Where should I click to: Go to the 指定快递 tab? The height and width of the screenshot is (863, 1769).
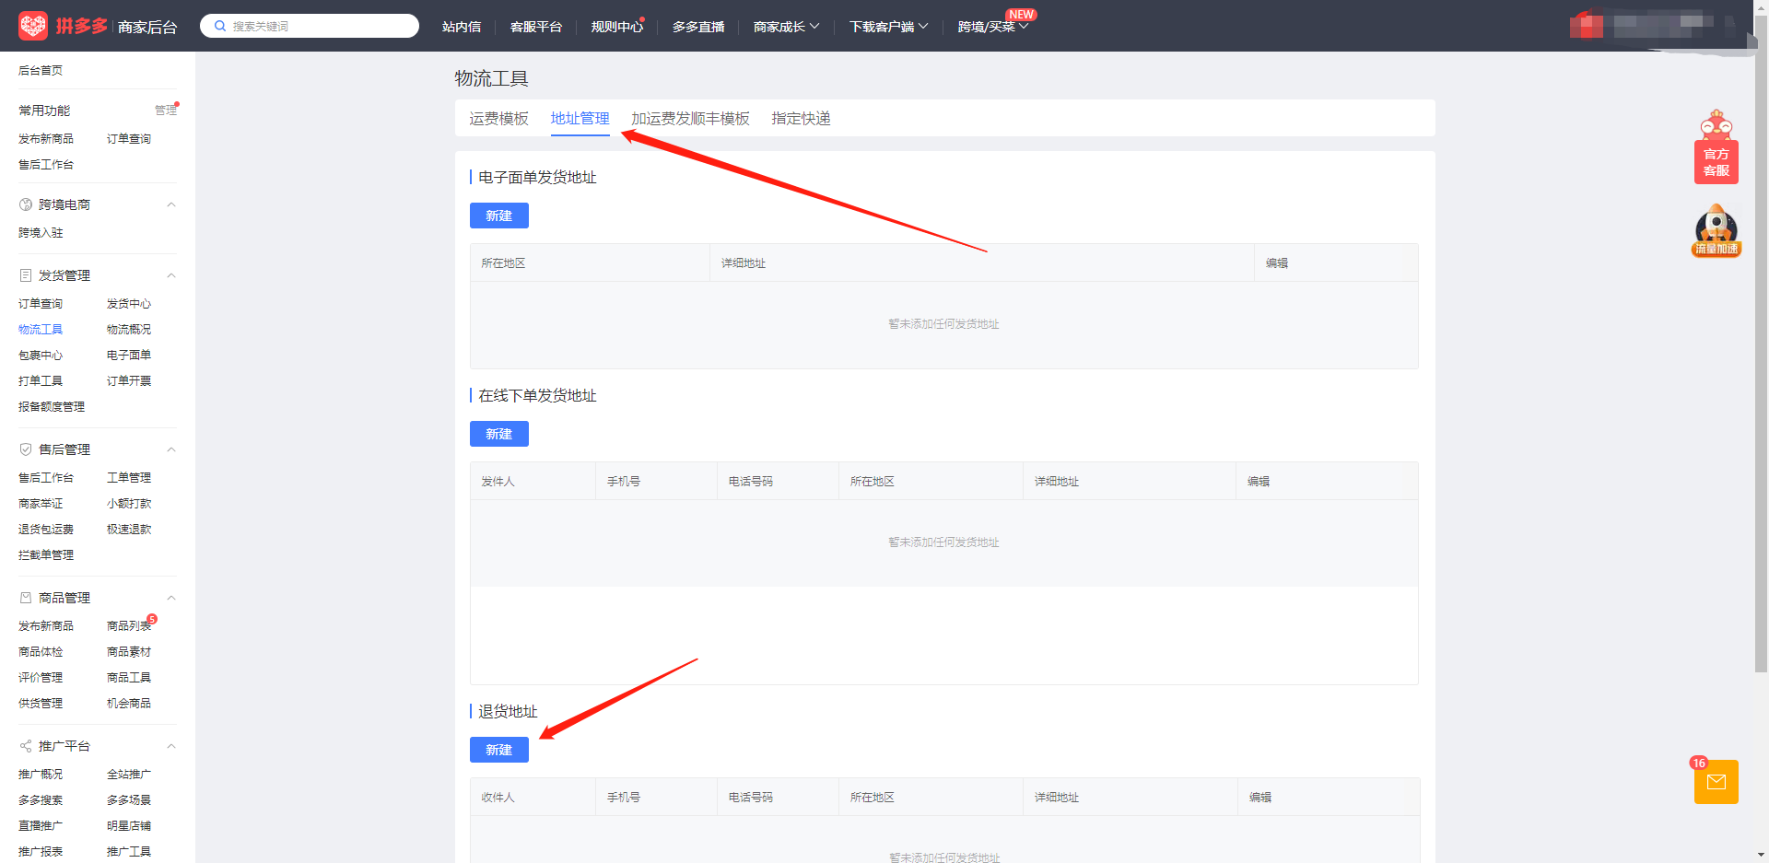[x=801, y=119]
